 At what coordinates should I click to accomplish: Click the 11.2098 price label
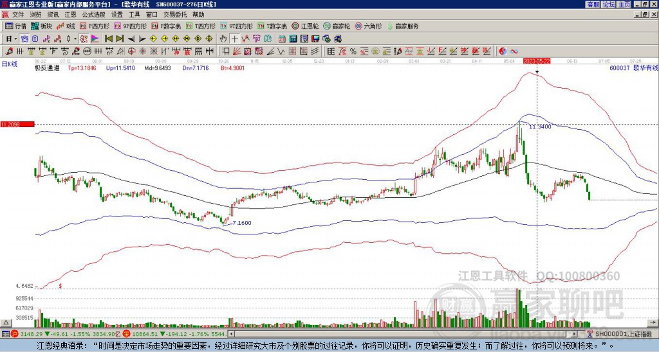[17, 124]
